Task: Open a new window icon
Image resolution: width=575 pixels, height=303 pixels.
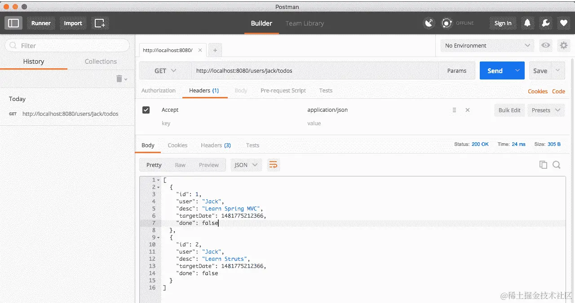Action: coord(100,23)
